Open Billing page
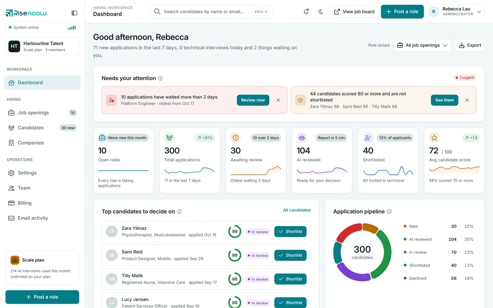This screenshot has width=493, height=308. (x=42, y=203)
